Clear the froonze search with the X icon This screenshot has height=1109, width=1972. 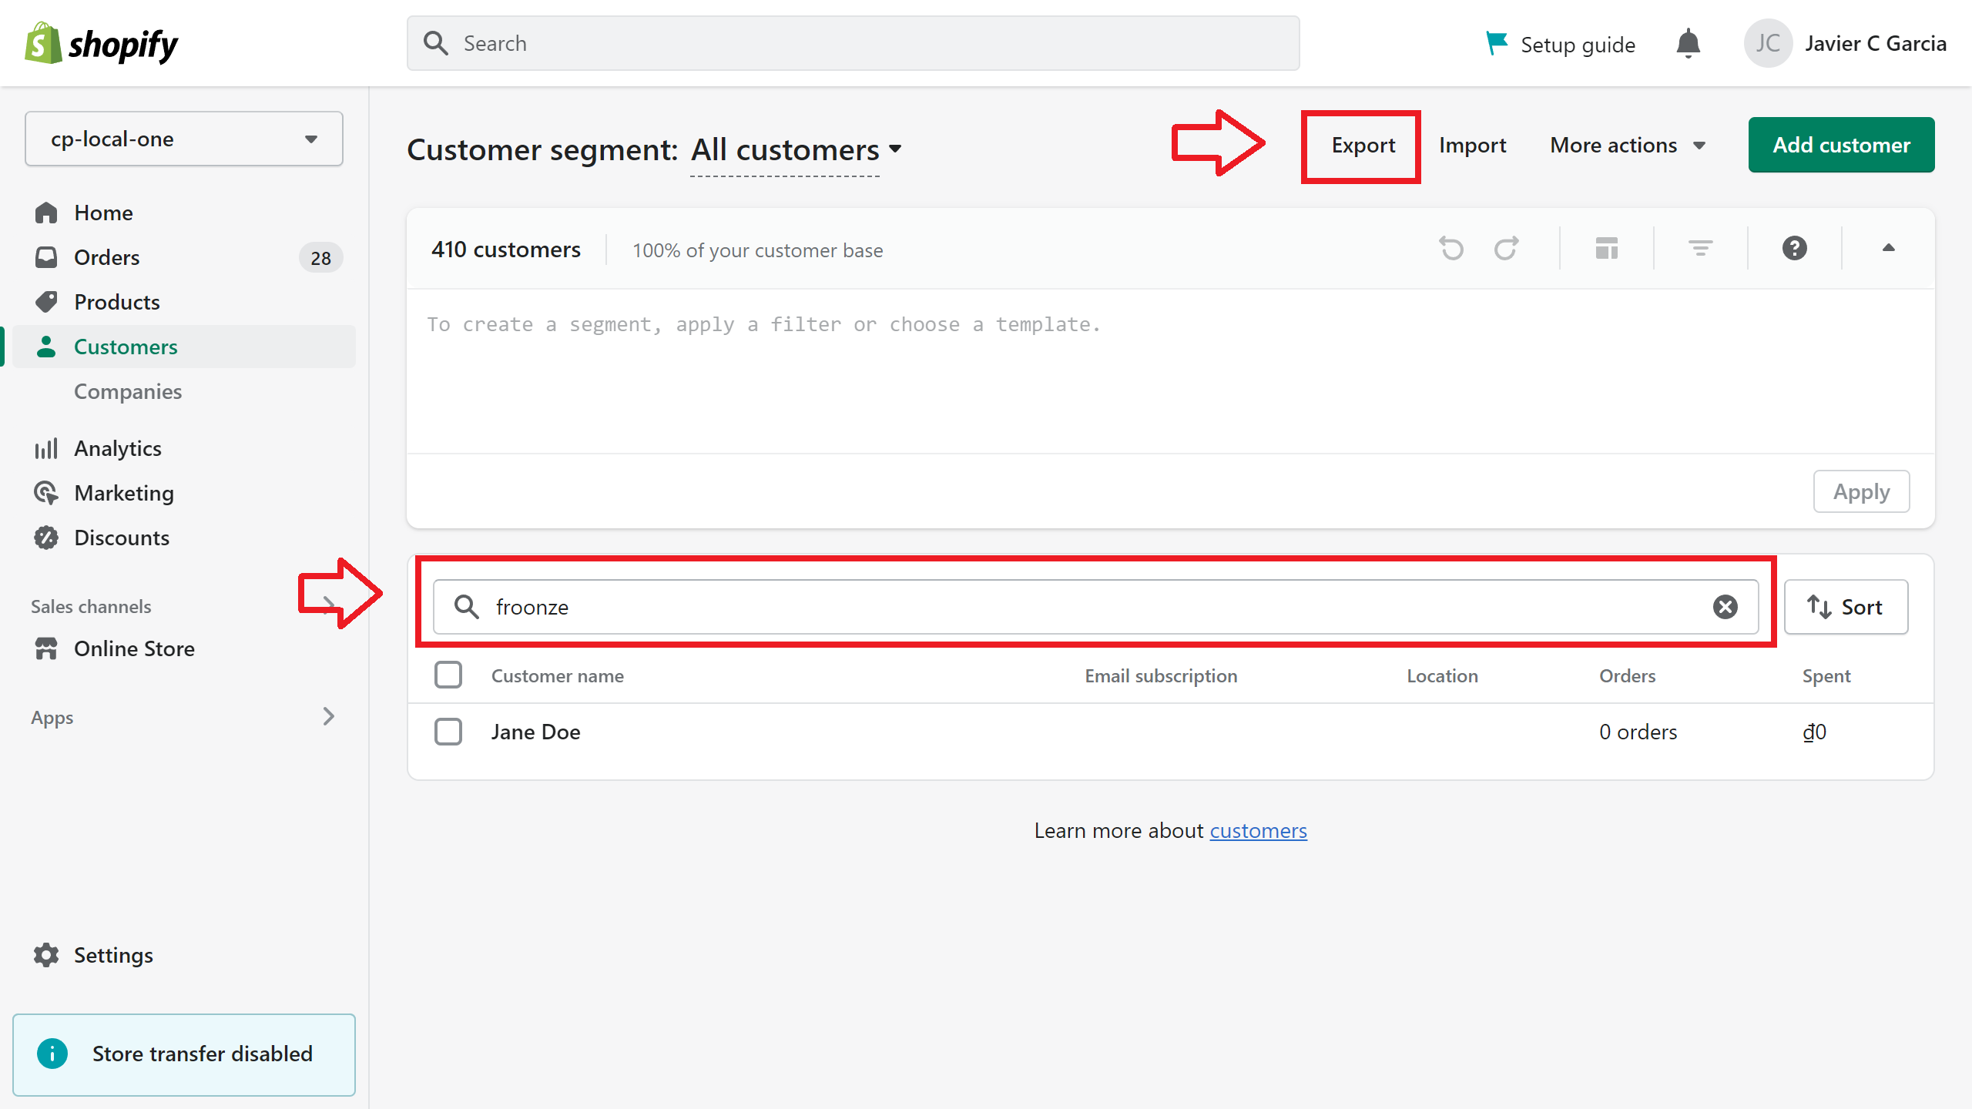pos(1725,607)
